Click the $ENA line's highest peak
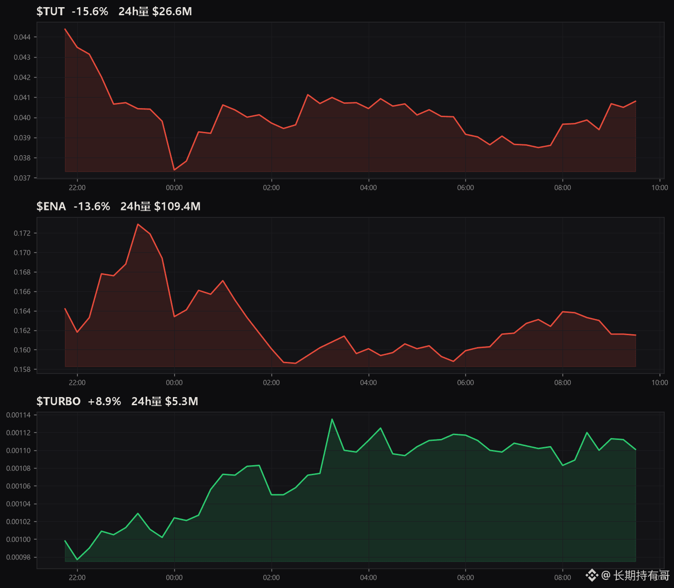The width and height of the screenshot is (674, 588). [138, 224]
